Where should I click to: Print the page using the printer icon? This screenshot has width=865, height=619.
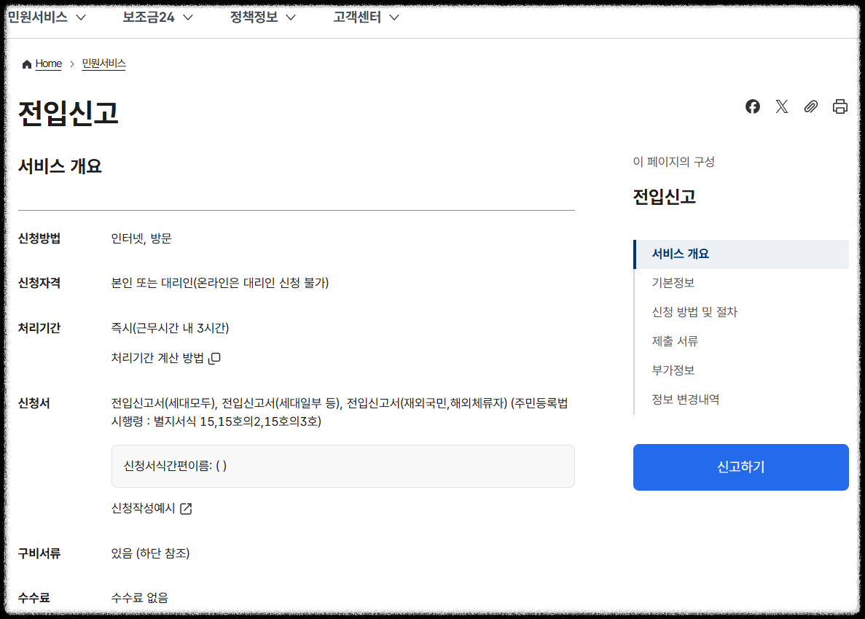839,106
